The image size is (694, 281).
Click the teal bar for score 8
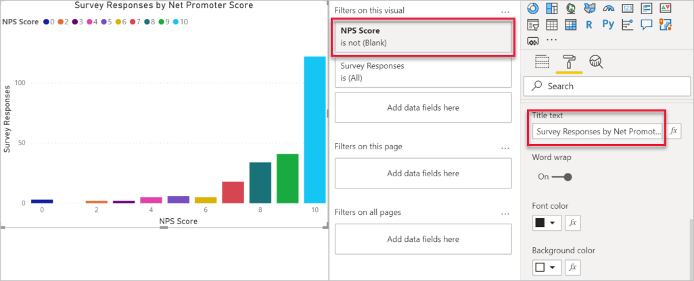260,183
